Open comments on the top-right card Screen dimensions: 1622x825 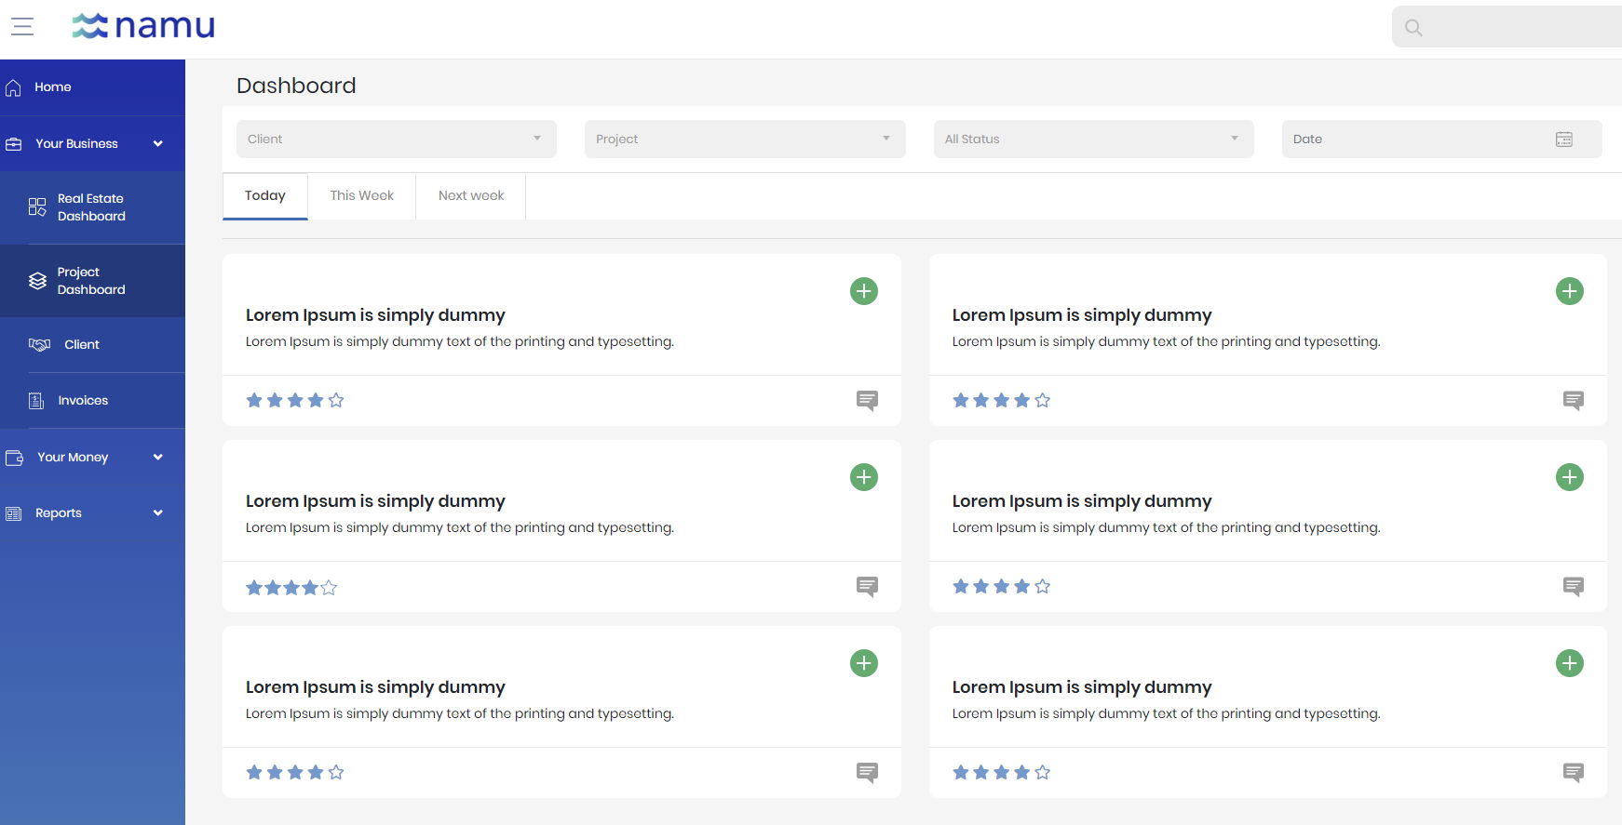click(x=1574, y=401)
